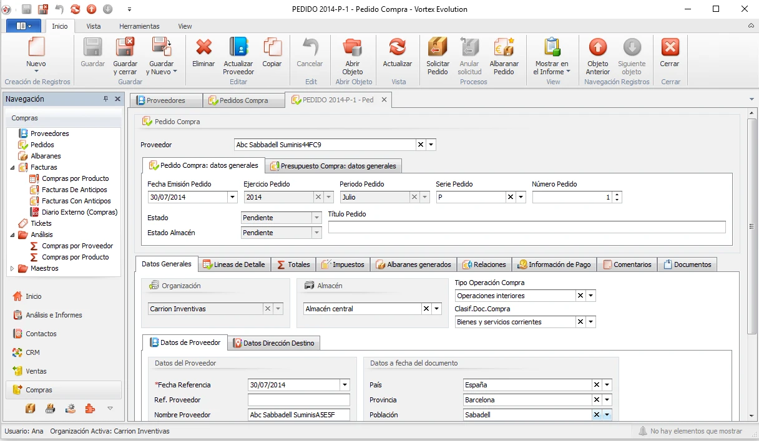The image size is (759, 441).
Task: Click the Eliminar red cross icon
Action: click(x=203, y=47)
